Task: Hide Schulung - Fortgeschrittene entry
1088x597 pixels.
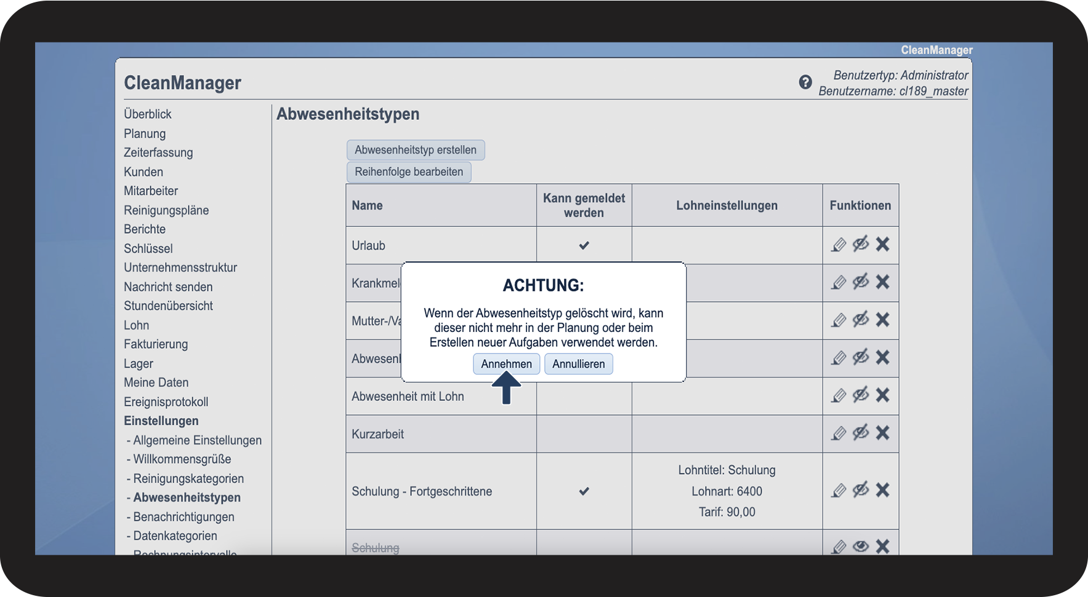Action: [x=861, y=489]
